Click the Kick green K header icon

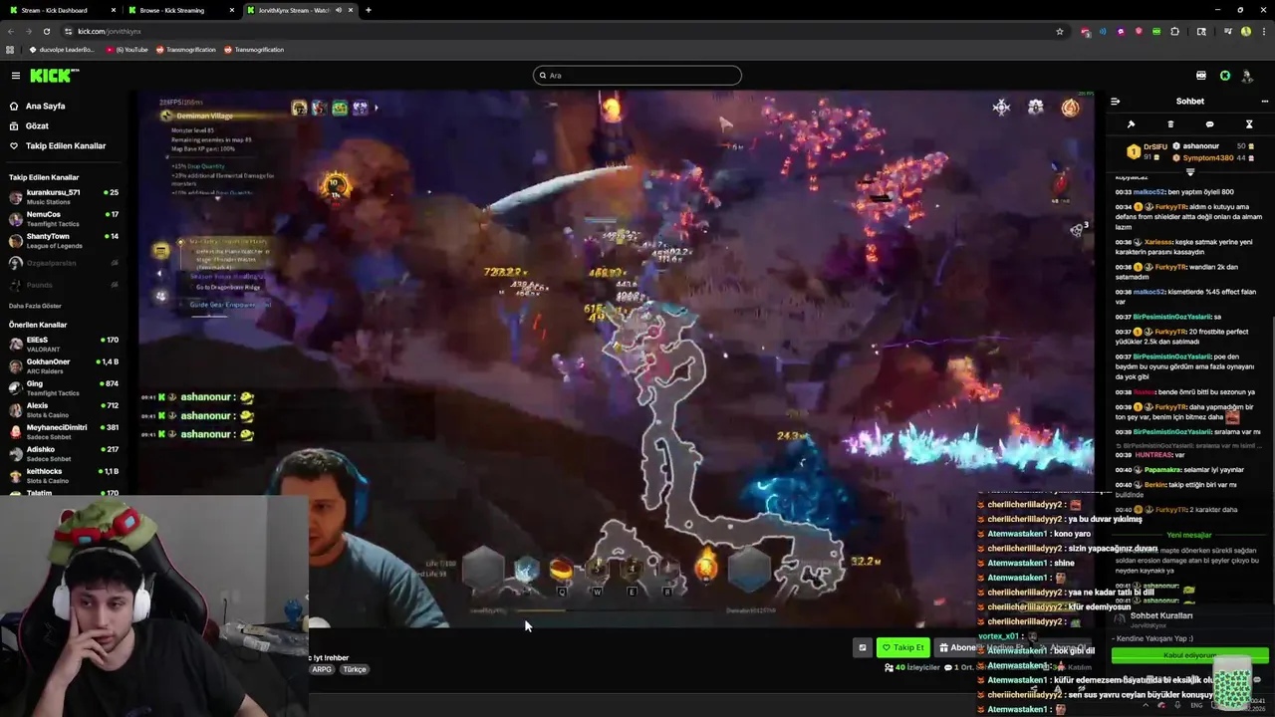(1225, 76)
